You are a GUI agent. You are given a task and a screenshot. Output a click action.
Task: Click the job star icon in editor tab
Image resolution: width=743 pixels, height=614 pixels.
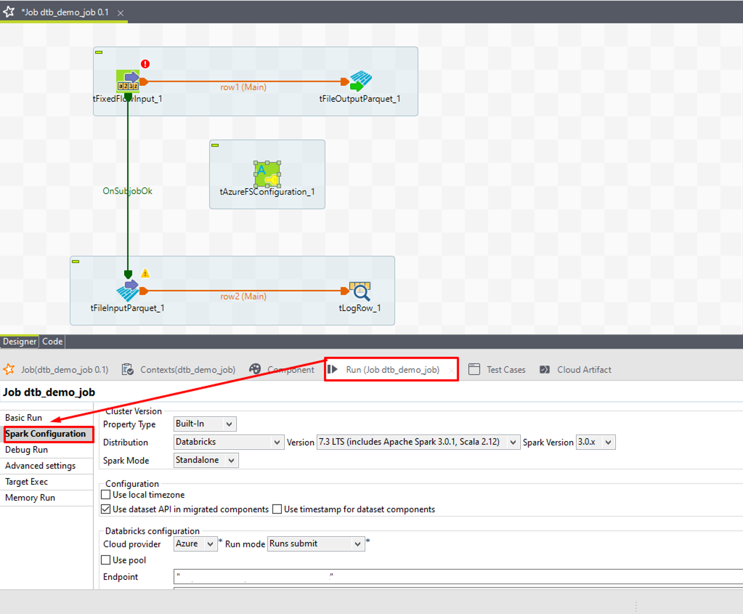pyautogui.click(x=9, y=12)
